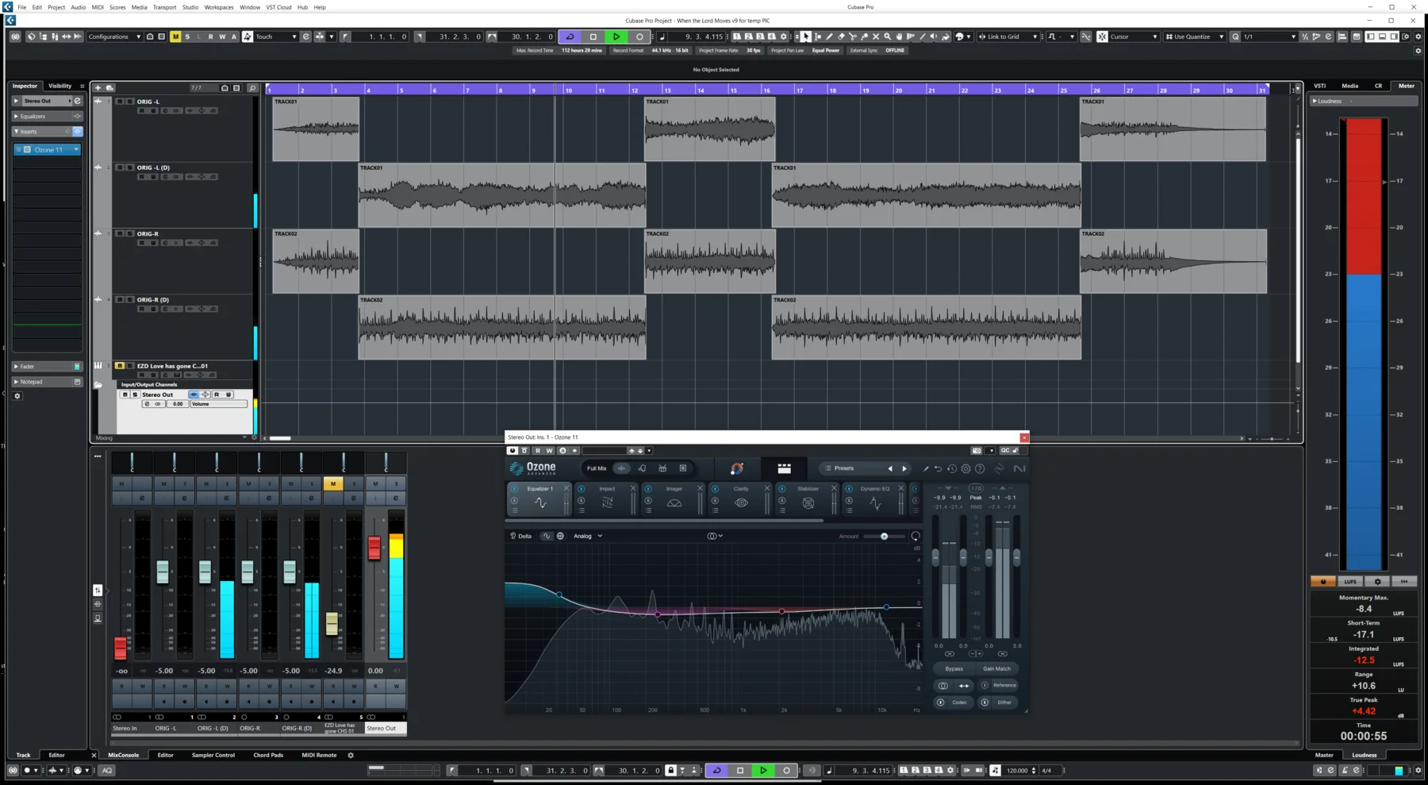Open Ozone help via the question mark icon
The height and width of the screenshot is (785, 1428).
[980, 469]
